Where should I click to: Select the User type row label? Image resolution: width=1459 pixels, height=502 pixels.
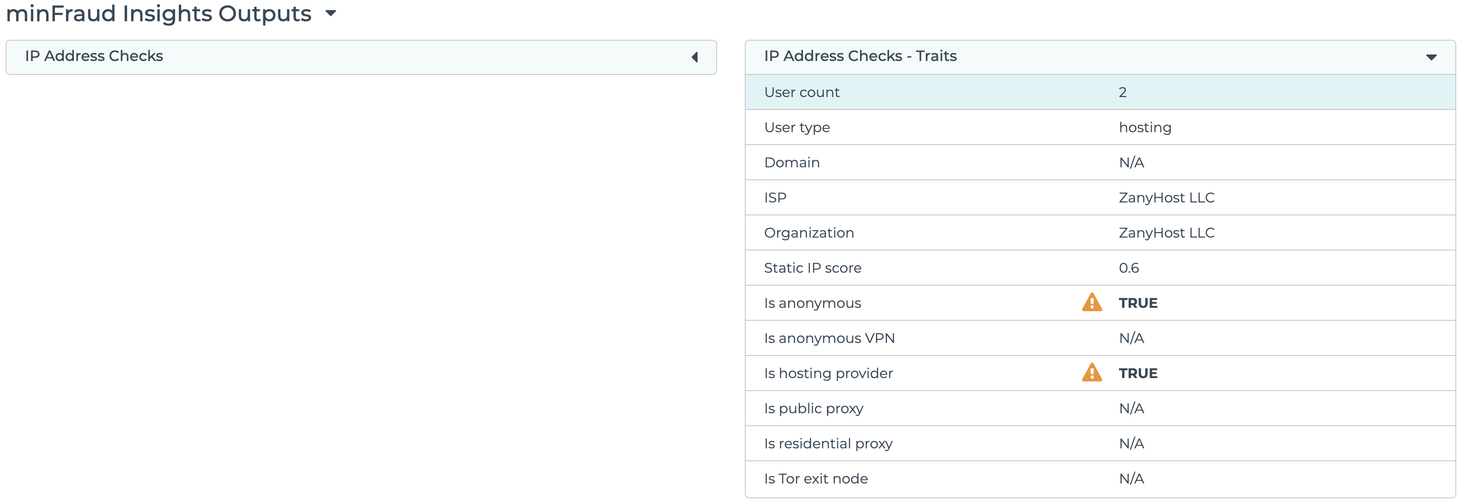[x=796, y=128]
